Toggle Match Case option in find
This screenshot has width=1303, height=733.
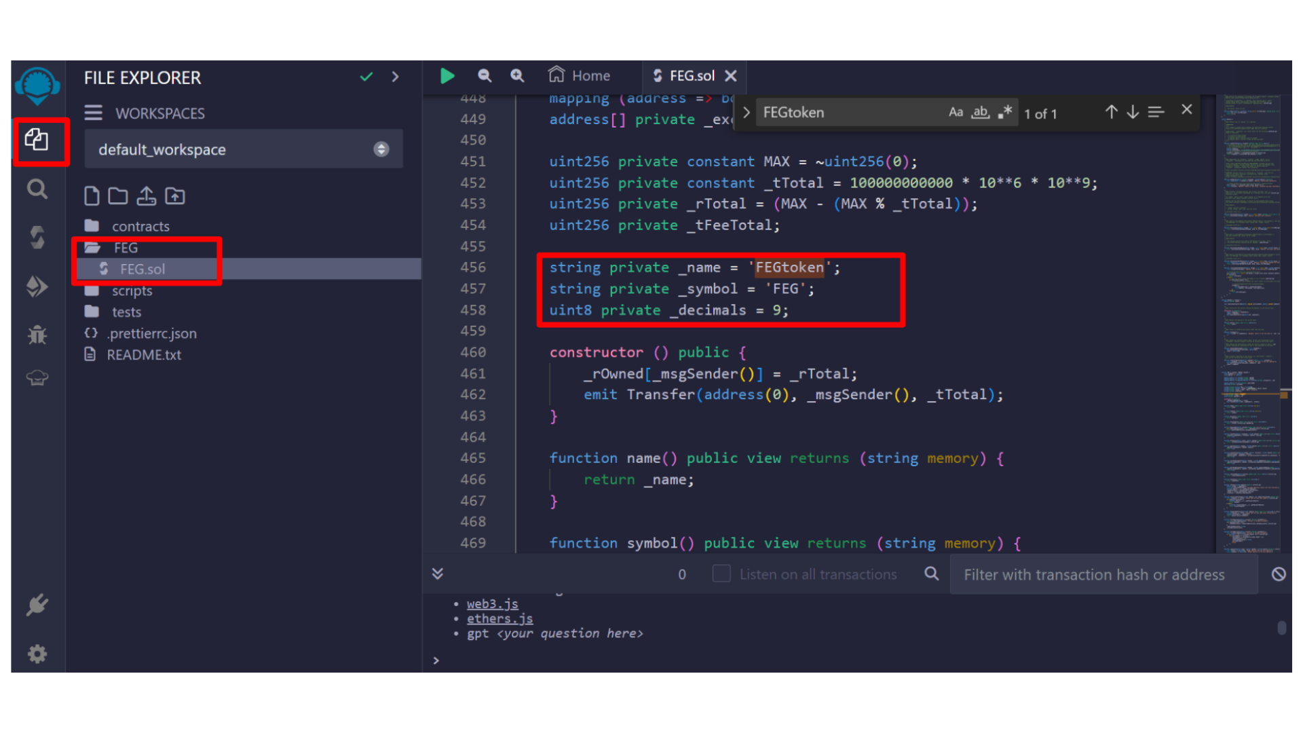point(956,112)
